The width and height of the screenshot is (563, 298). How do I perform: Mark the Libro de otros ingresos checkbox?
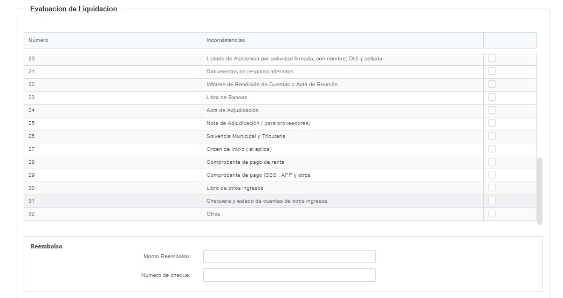click(x=492, y=188)
